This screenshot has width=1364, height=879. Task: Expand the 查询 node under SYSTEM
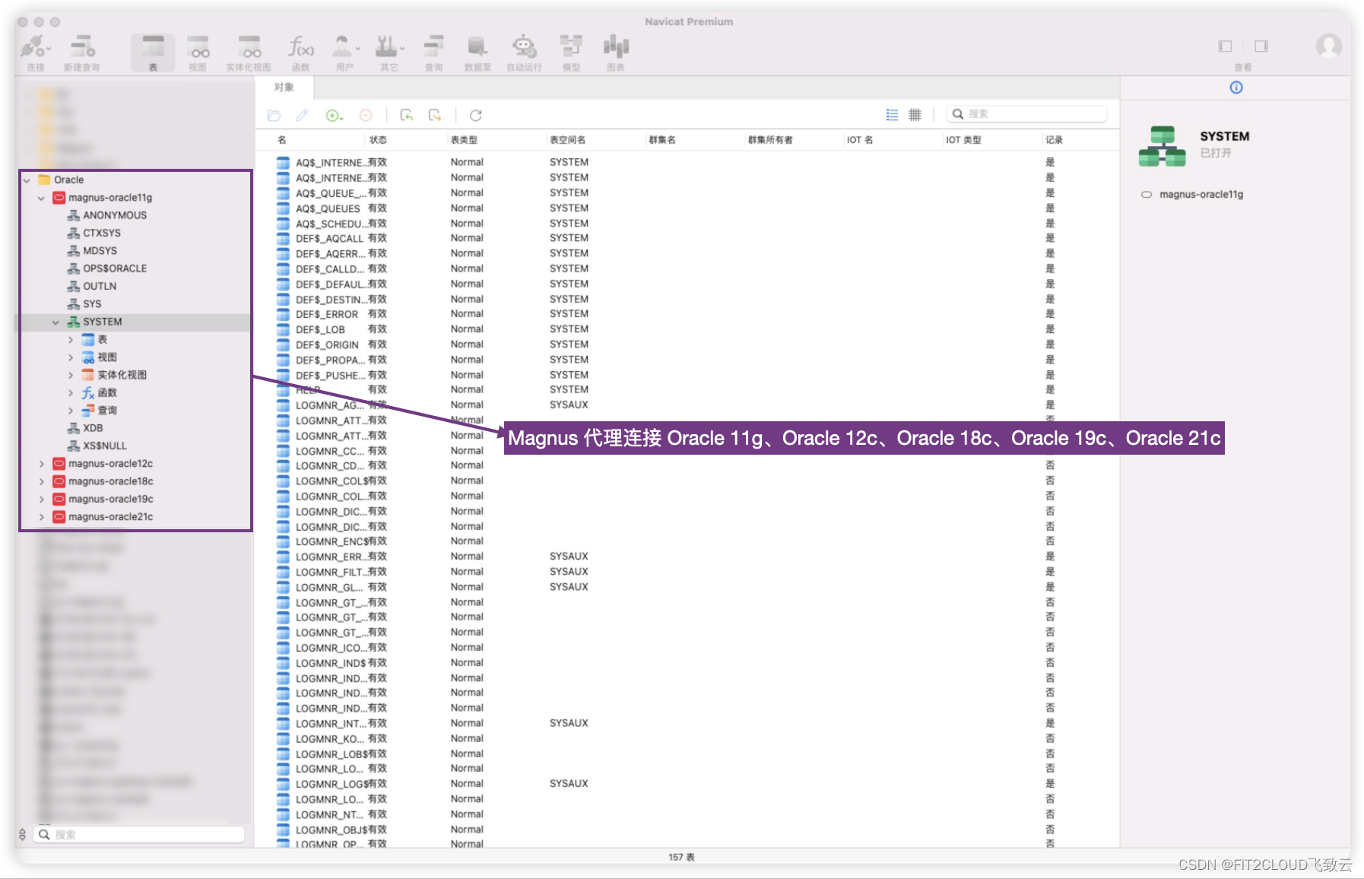[x=71, y=411]
